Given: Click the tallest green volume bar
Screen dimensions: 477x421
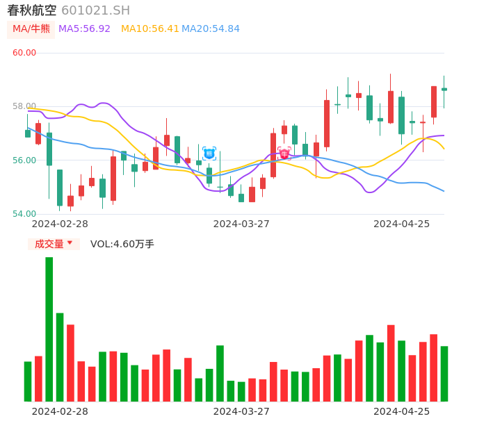Looking at the screenshot, I should click(x=49, y=329).
